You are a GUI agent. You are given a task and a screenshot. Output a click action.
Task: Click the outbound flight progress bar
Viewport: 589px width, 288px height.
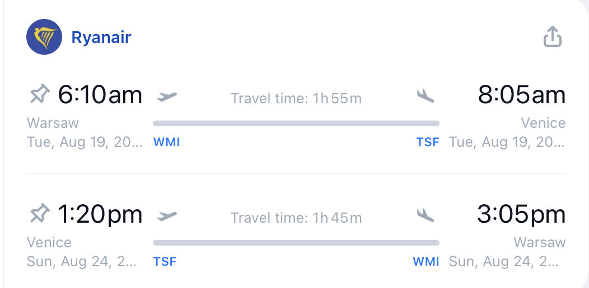coord(296,123)
